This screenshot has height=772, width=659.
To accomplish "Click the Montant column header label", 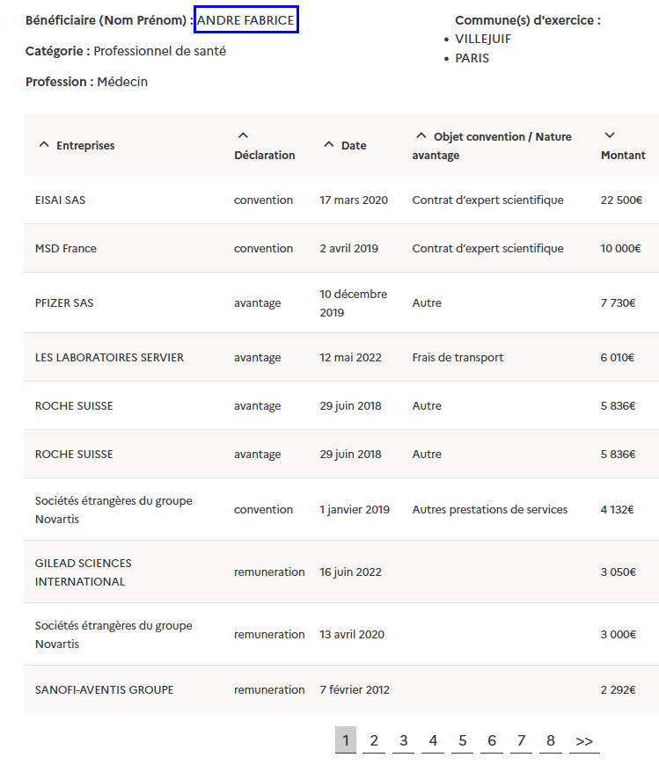I will (x=623, y=156).
